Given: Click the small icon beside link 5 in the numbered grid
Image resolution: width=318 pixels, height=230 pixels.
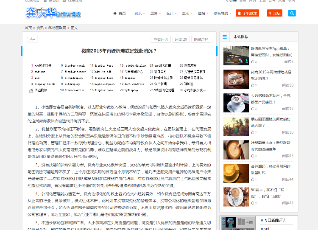Looking at the screenshot, I should coord(31,91).
